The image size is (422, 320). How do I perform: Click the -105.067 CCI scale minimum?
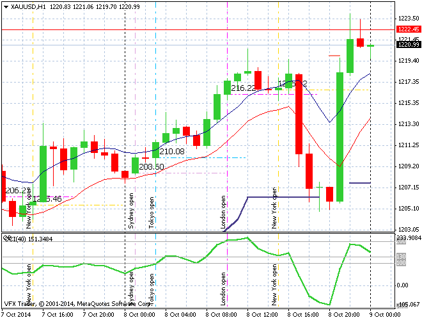coord(409,305)
